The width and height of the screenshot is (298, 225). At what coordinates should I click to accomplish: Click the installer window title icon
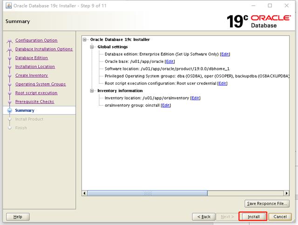8,6
